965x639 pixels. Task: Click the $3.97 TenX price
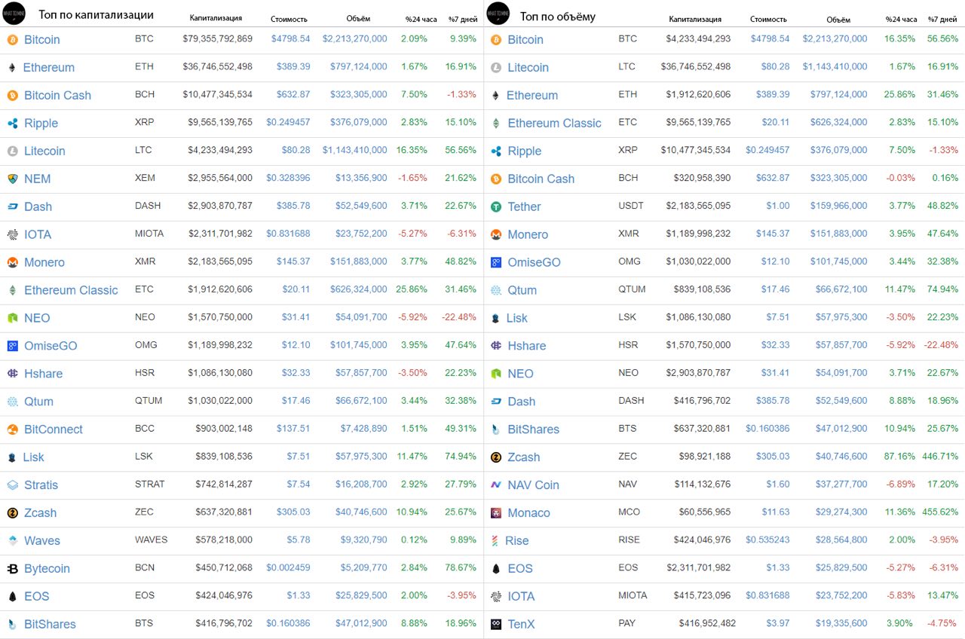pyautogui.click(x=778, y=624)
